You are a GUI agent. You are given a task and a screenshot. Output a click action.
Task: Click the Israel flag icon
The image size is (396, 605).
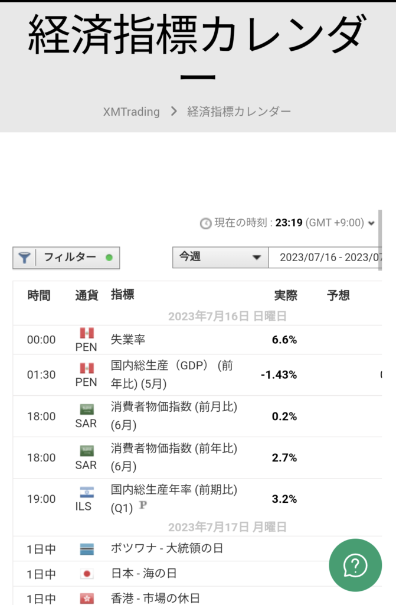click(x=87, y=492)
